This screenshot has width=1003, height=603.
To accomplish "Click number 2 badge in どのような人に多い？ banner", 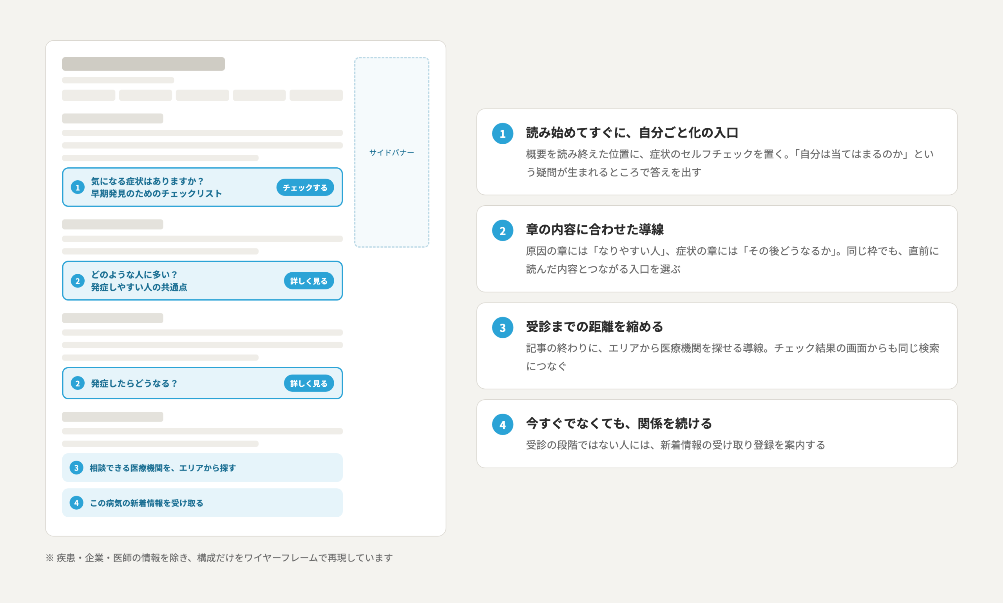I will [78, 281].
